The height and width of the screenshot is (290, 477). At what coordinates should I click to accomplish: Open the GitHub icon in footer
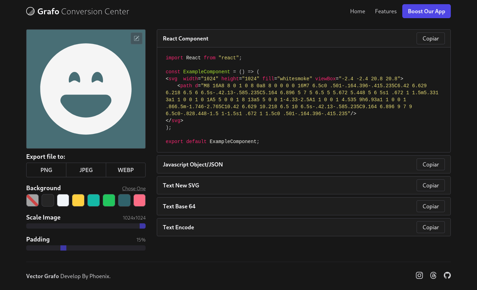coord(447,275)
